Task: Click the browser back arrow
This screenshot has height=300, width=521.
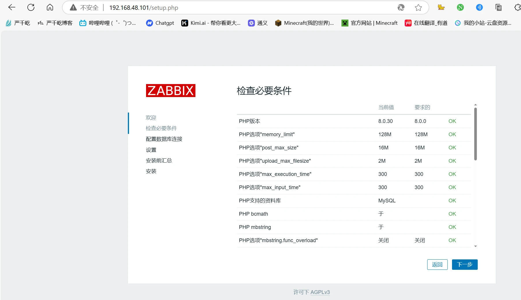Action: click(12, 7)
